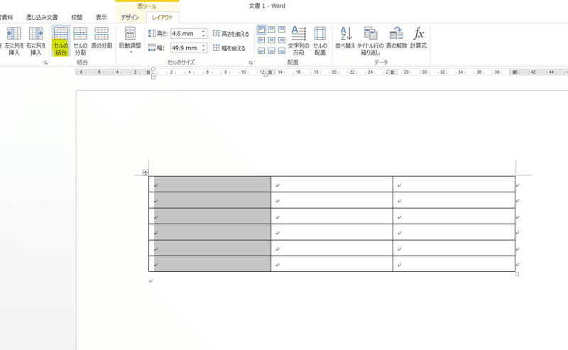568x350 pixels.
Task: Open the AutoFit (自動調整) dropdown
Action: pyautogui.click(x=130, y=40)
